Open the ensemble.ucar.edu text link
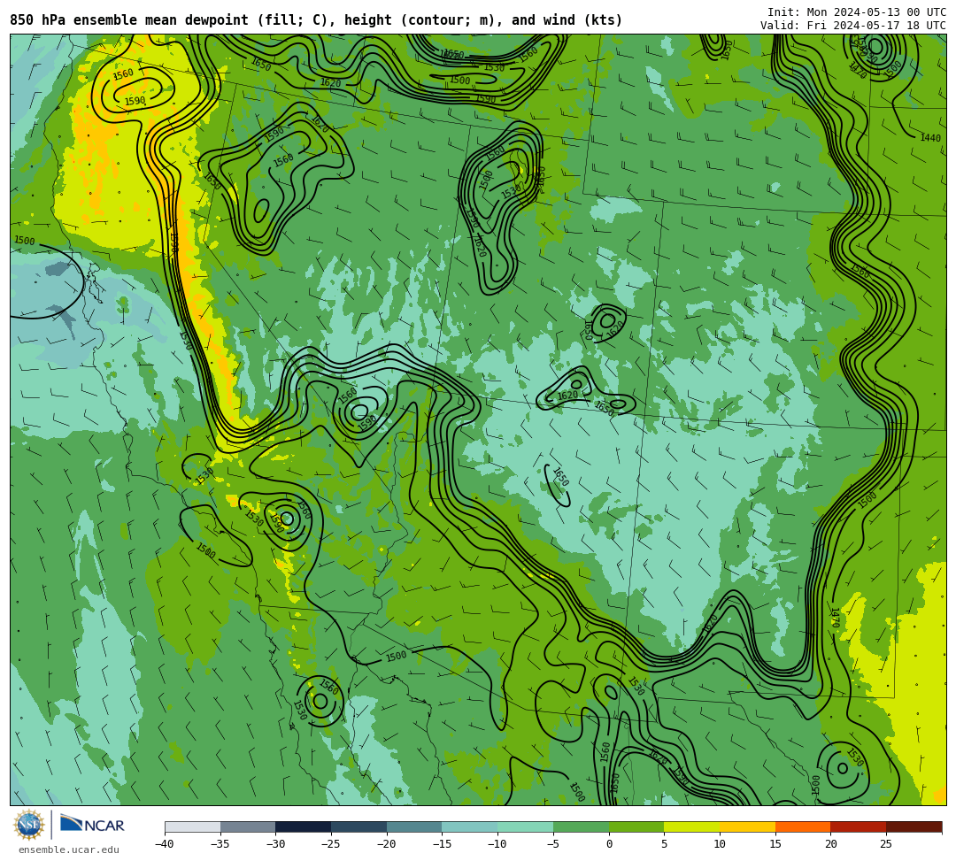This screenshot has height=861, width=956. point(69,849)
